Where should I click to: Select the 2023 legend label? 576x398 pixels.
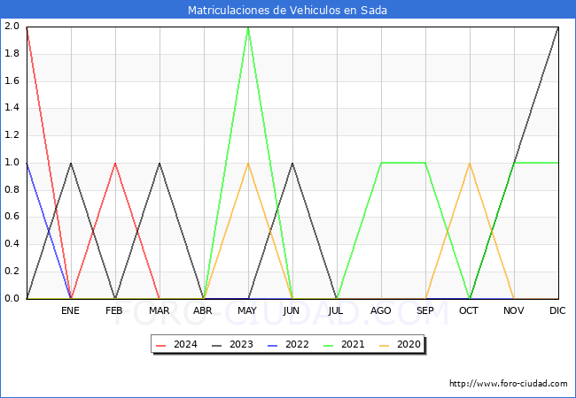pyautogui.click(x=241, y=345)
